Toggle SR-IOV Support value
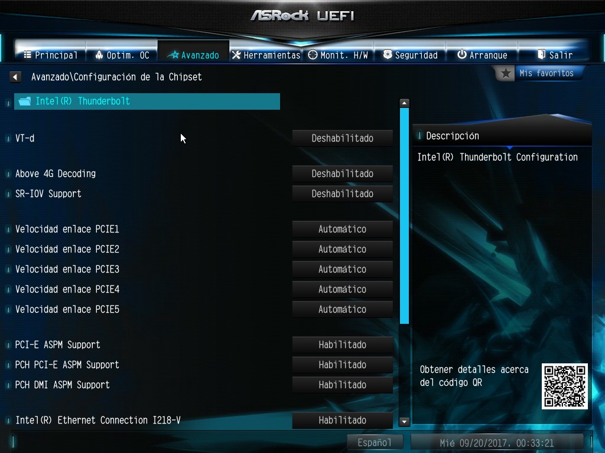Image resolution: width=605 pixels, height=453 pixels. 342,193
